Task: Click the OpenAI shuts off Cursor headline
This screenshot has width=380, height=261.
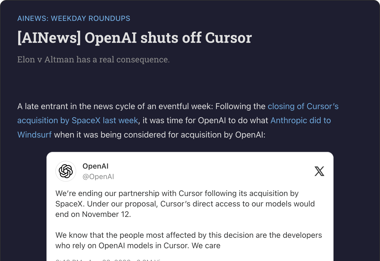Action: click(134, 38)
